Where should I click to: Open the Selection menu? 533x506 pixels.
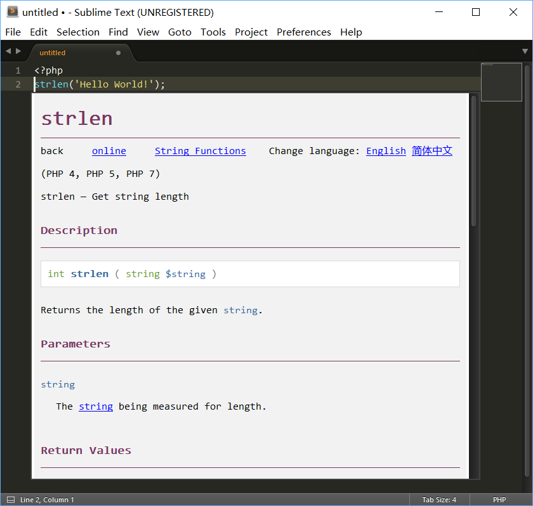pyautogui.click(x=78, y=32)
